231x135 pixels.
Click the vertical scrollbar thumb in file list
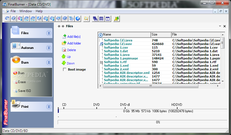(222, 43)
